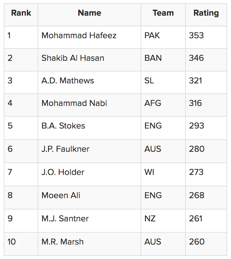The height and width of the screenshot is (259, 231).
Task: Select the Mohammad Nabi name cell
Action: coord(74,103)
